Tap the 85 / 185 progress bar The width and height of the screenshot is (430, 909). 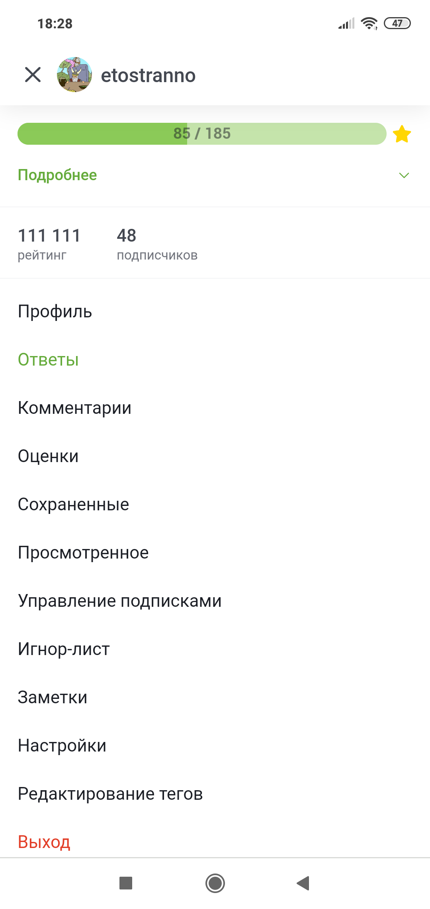click(202, 134)
